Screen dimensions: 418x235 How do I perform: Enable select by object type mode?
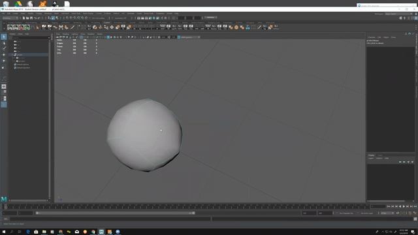[x=53, y=18]
